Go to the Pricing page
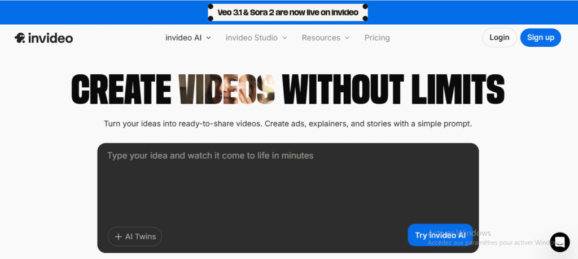 coord(377,38)
